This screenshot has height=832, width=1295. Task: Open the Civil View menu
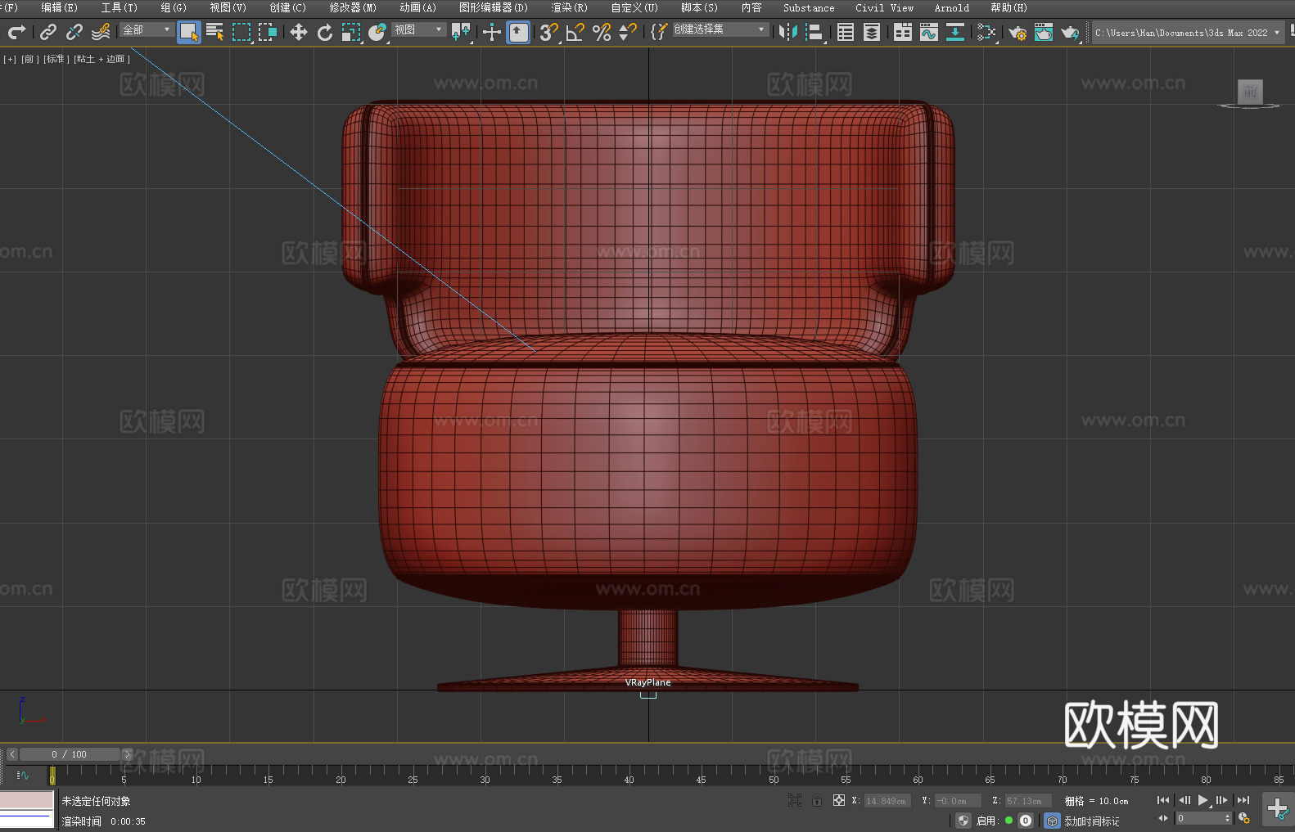point(884,7)
